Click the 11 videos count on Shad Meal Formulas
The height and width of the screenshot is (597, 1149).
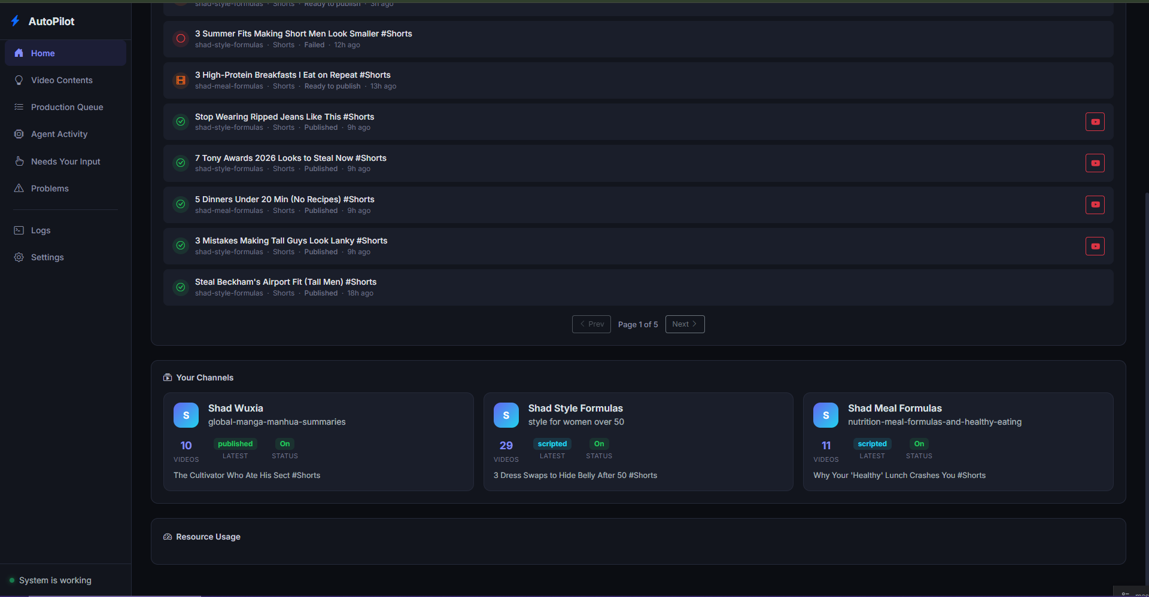pos(826,446)
